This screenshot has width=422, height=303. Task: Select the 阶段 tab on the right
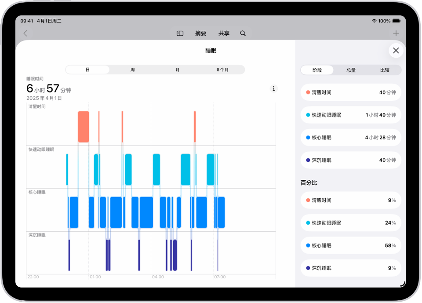click(x=317, y=70)
